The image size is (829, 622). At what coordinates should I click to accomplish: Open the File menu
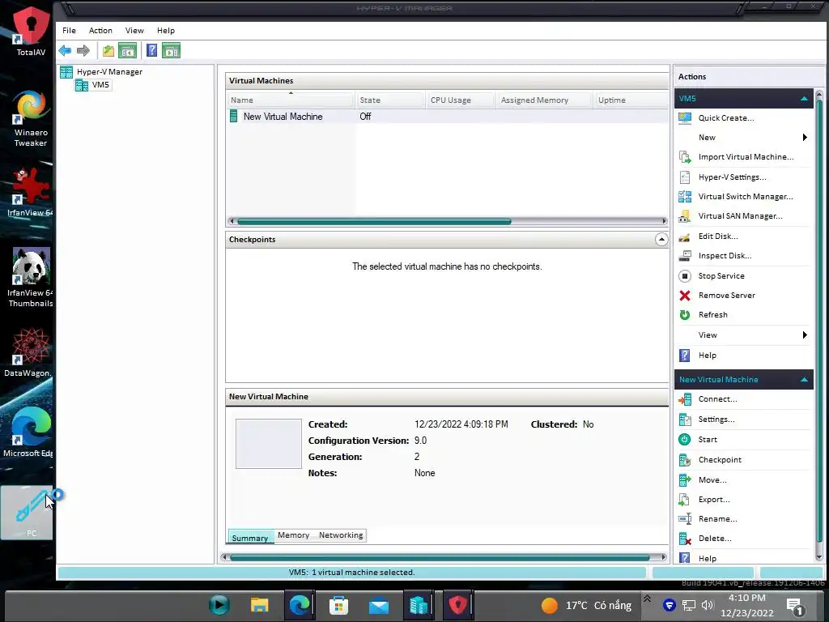click(x=70, y=31)
